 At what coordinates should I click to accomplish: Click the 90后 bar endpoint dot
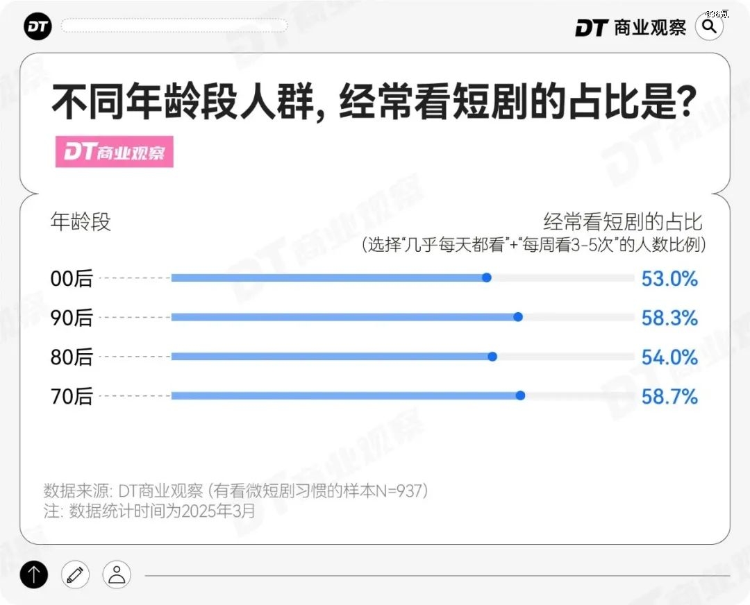[517, 317]
